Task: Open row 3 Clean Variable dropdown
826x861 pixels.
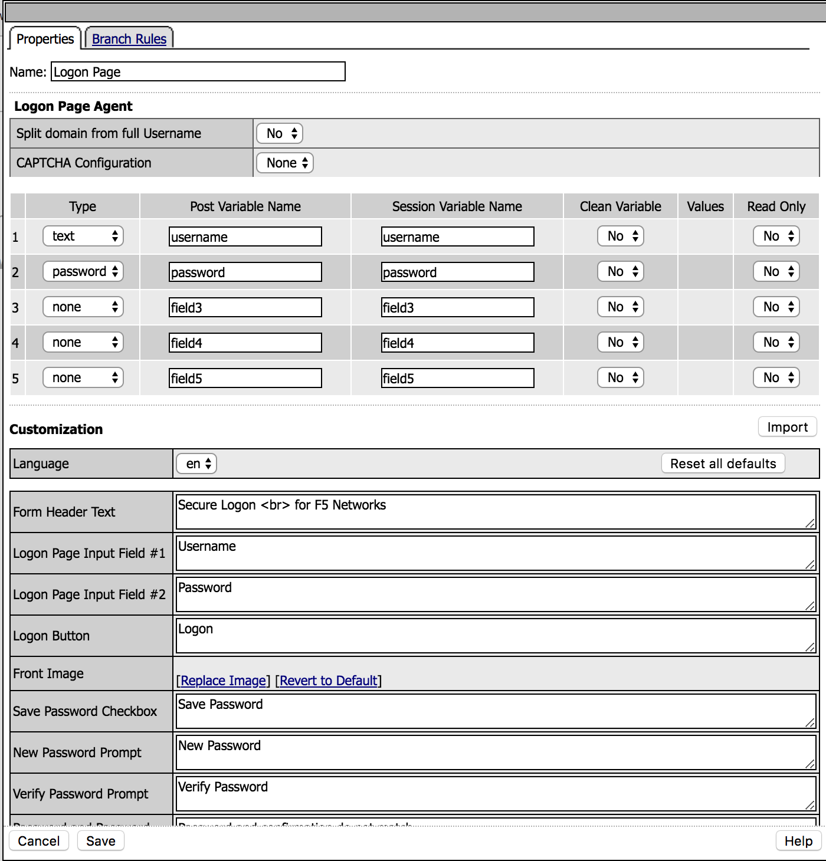Action: click(x=621, y=307)
